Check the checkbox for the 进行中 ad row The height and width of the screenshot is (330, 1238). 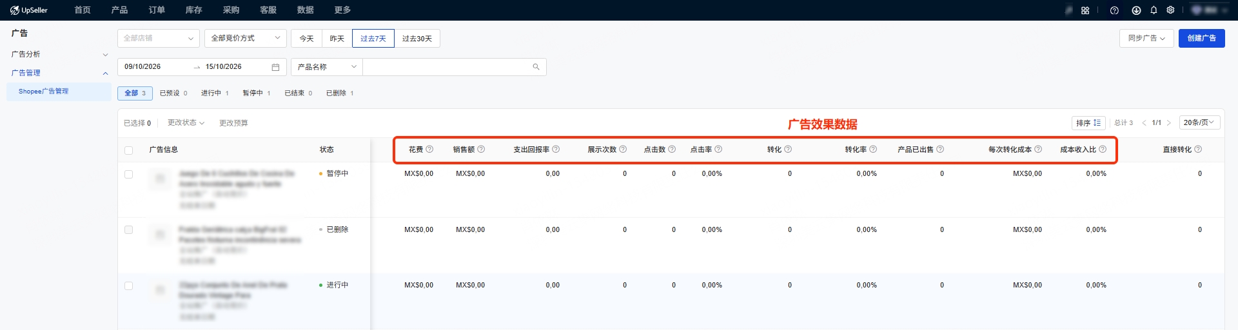(128, 286)
